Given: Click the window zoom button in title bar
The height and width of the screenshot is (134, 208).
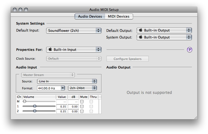Looking at the screenshot, I should [x=26, y=10].
